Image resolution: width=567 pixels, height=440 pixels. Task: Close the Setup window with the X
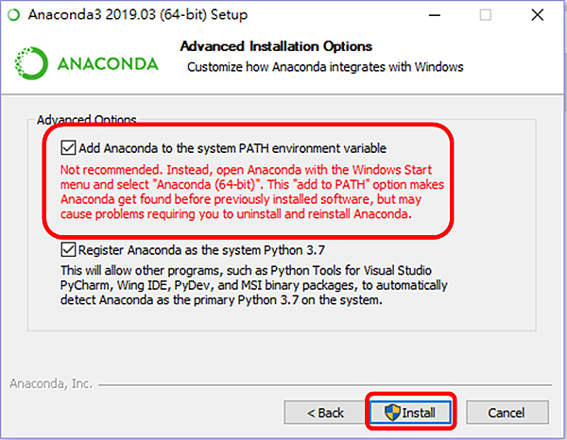pos(538,15)
